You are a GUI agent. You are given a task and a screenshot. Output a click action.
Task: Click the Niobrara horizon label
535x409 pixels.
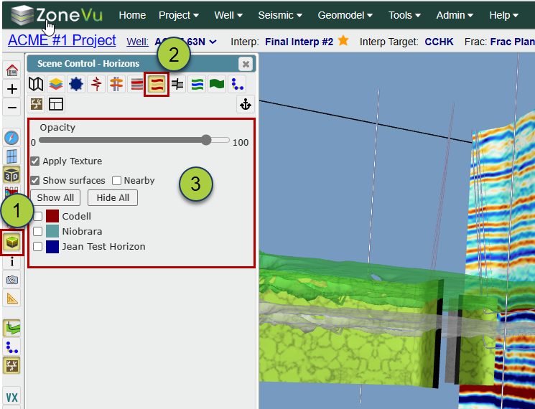[x=82, y=232]
